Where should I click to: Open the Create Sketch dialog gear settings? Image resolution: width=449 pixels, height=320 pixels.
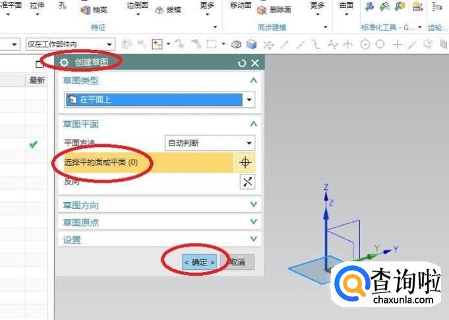click(64, 63)
